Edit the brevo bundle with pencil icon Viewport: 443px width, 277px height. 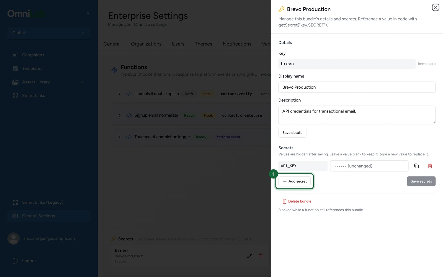tap(249, 256)
